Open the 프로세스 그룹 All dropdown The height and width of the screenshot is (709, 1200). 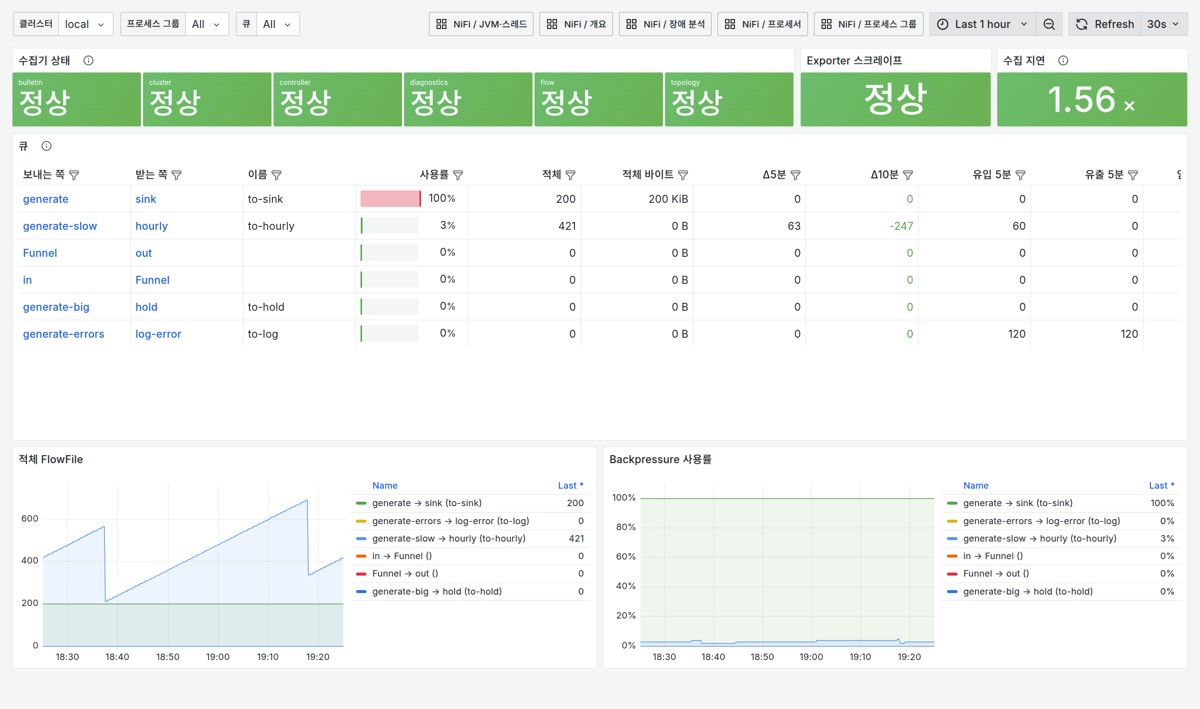click(206, 24)
